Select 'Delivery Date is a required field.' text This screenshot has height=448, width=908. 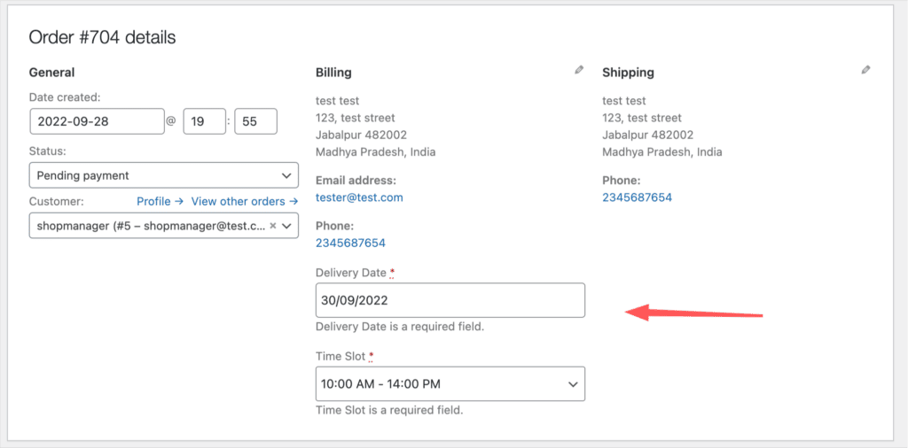[x=400, y=327]
